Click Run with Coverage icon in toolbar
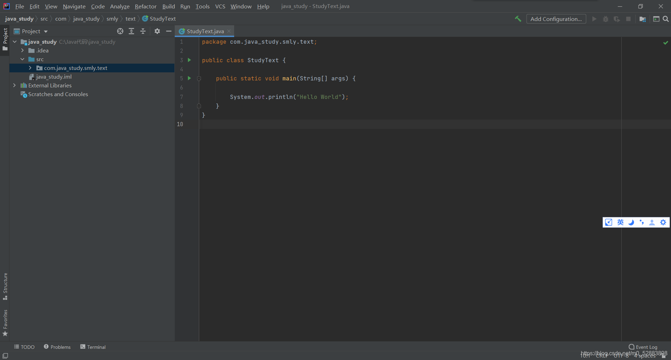Viewport: 671px width, 360px height. (x=617, y=19)
